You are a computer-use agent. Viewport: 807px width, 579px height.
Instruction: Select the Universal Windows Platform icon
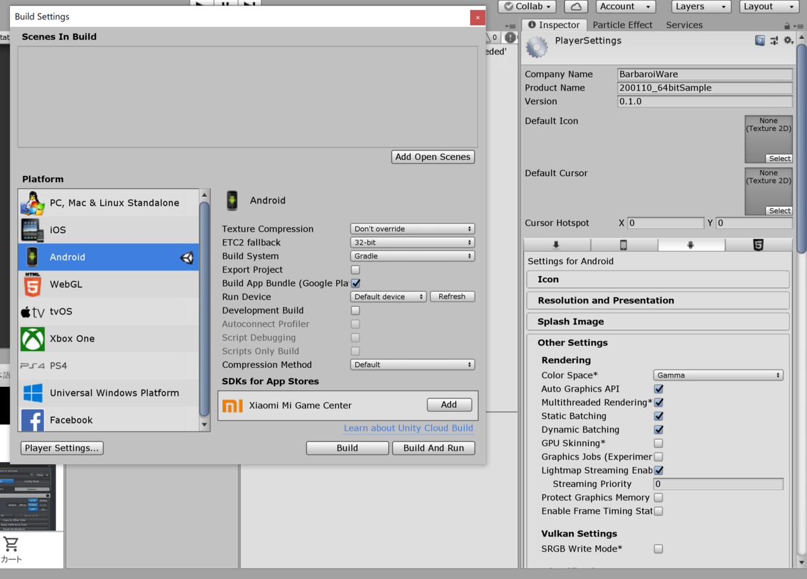(32, 393)
